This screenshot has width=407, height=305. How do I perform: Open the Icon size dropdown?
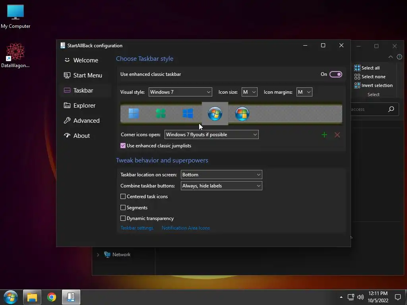click(x=250, y=92)
